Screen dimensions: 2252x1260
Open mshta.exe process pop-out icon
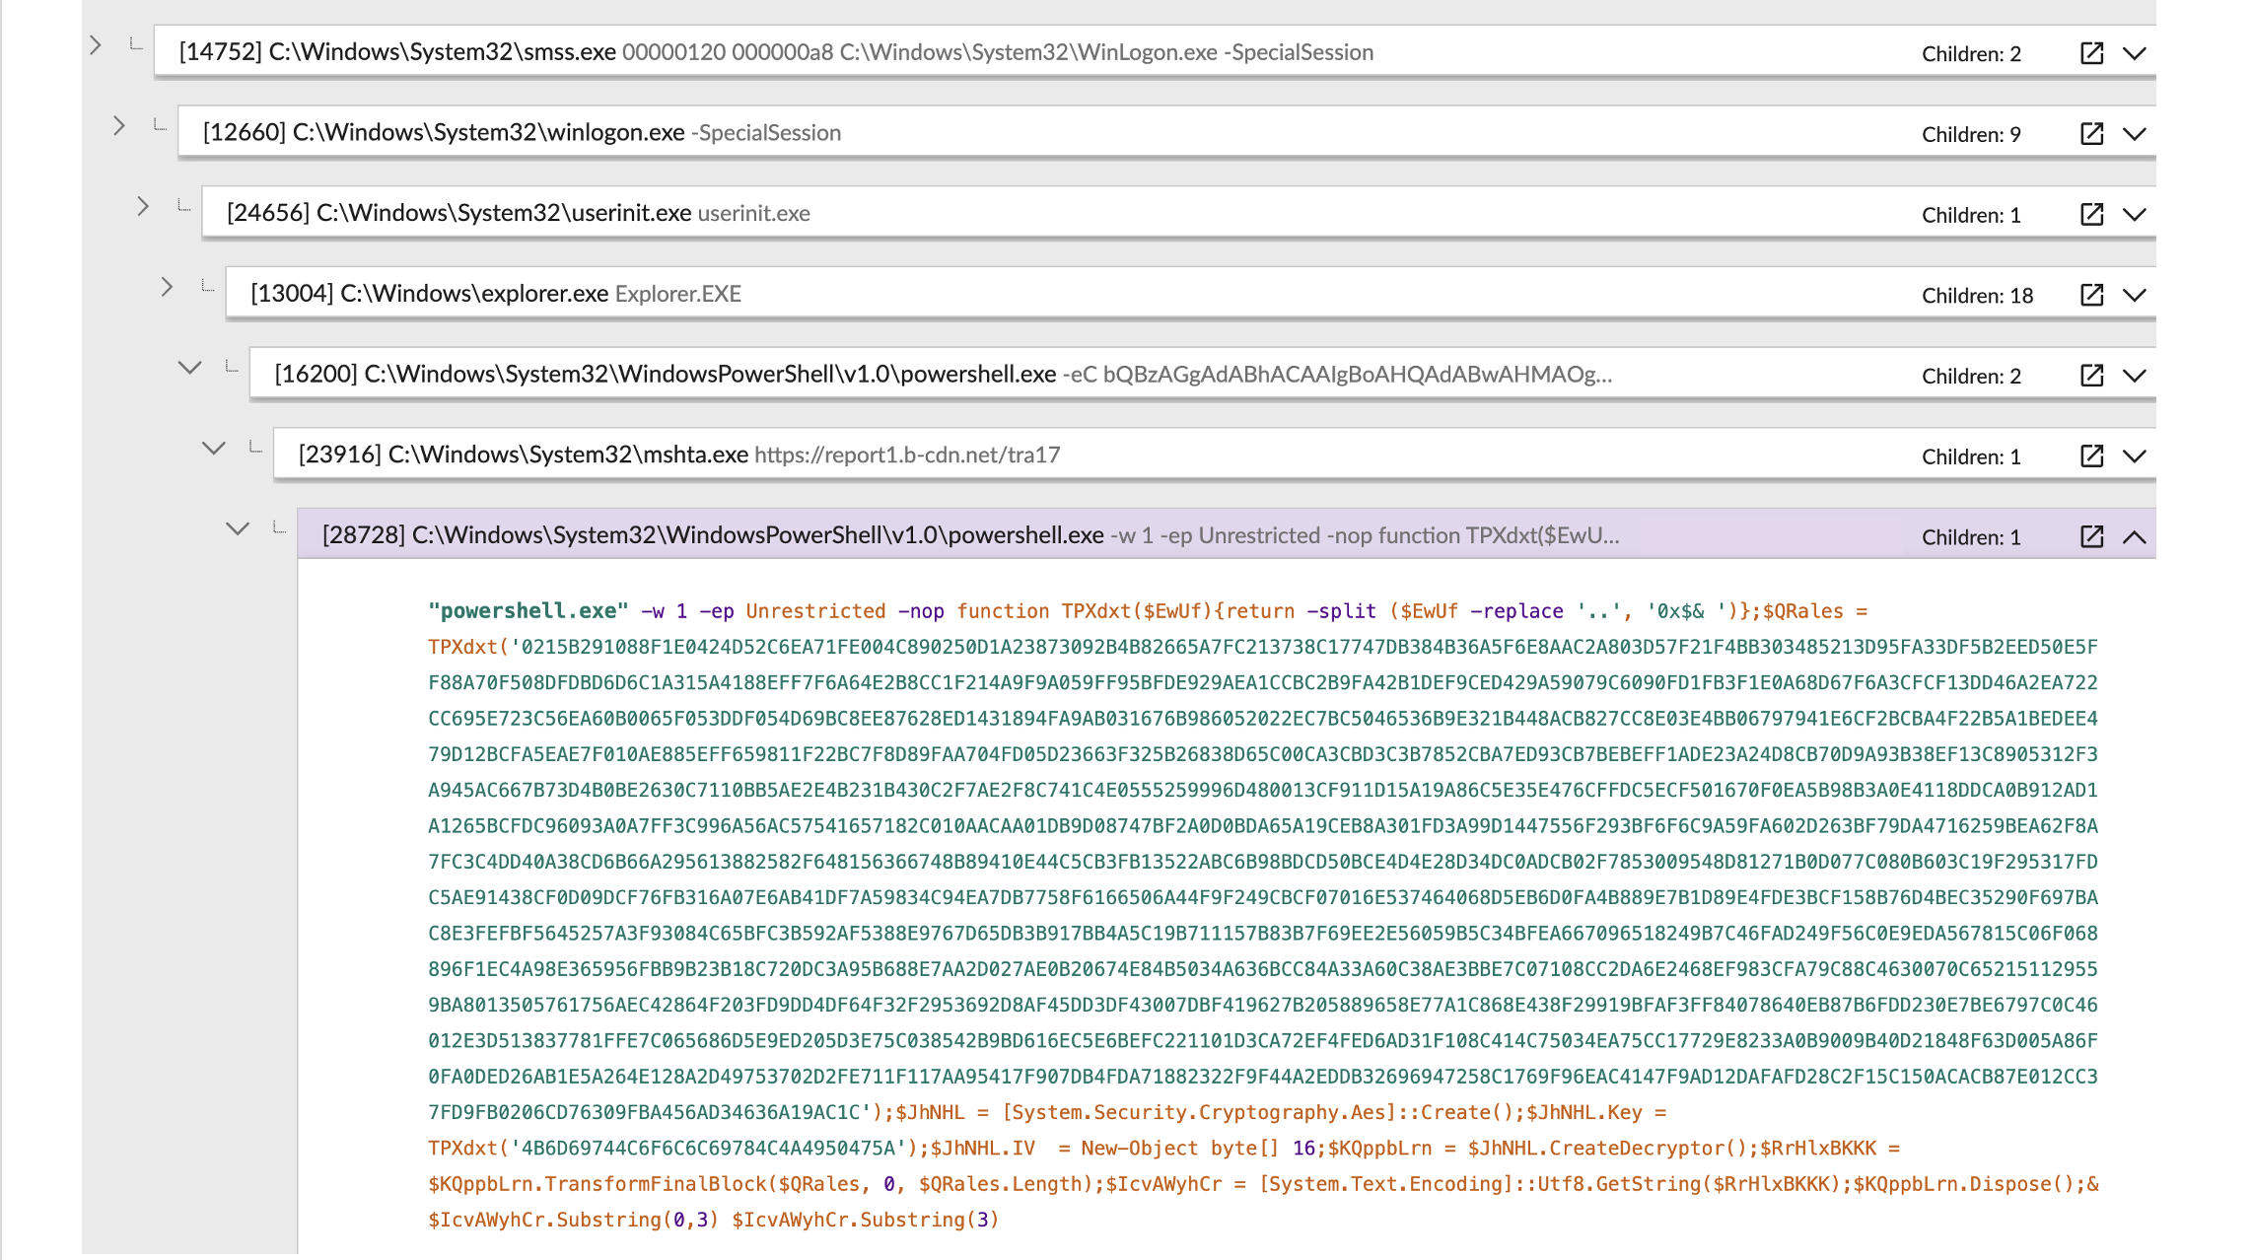2091,455
